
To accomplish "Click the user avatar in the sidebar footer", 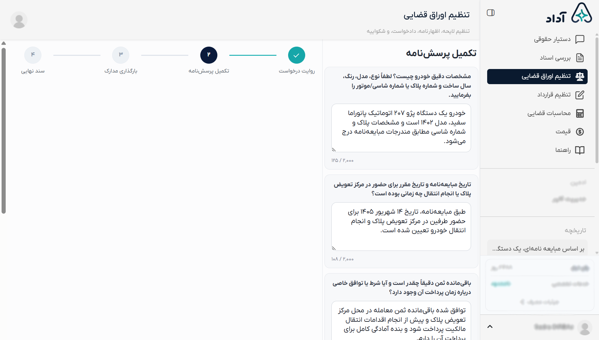I will coord(585,327).
